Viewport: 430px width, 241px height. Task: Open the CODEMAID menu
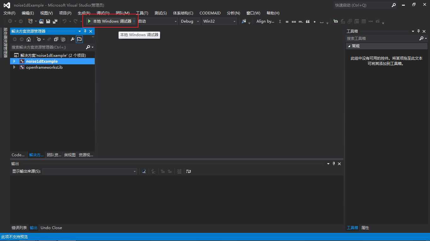click(210, 13)
